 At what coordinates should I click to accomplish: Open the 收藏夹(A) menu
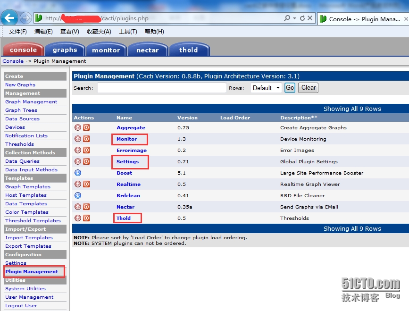tap(99, 32)
